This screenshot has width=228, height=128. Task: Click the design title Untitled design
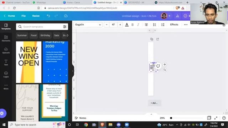coord(139,16)
